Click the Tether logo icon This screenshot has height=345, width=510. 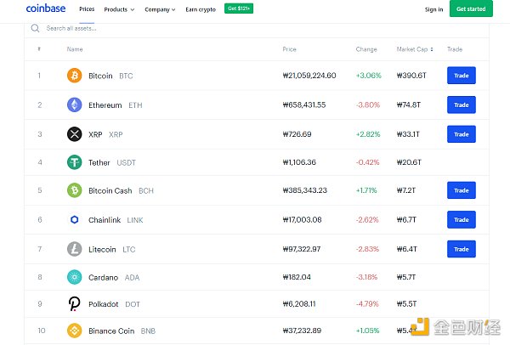pyautogui.click(x=75, y=162)
